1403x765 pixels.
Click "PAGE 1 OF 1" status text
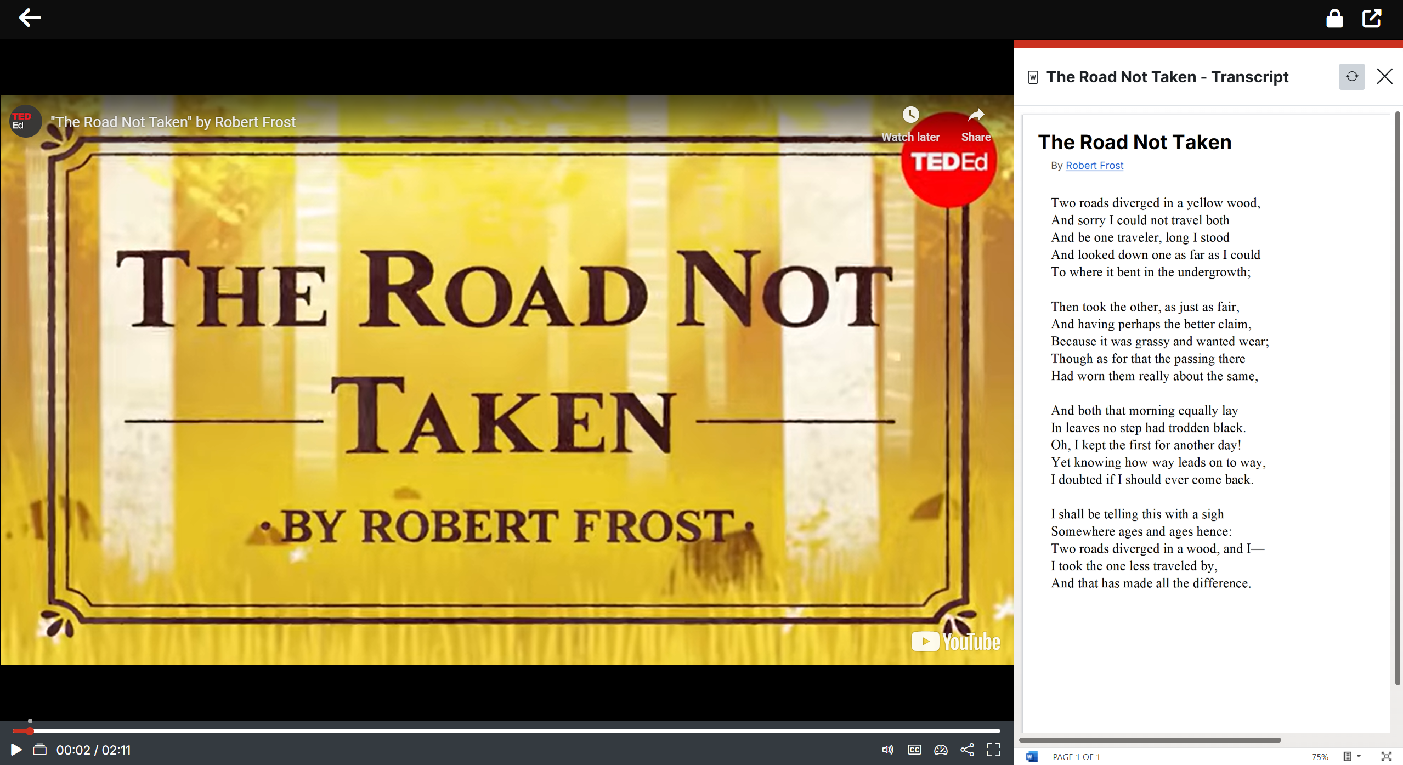point(1076,757)
